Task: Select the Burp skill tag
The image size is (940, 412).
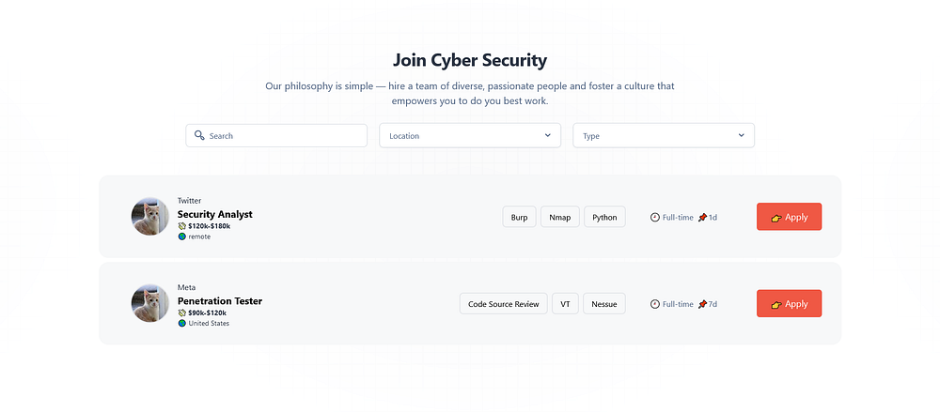Action: click(x=519, y=217)
